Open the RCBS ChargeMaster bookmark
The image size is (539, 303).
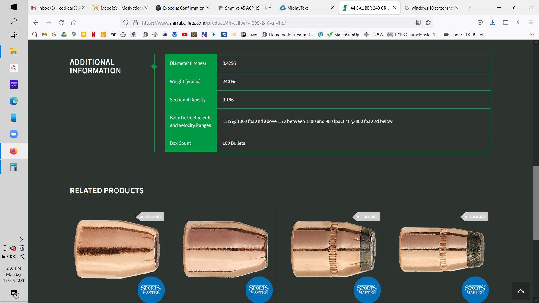413,35
